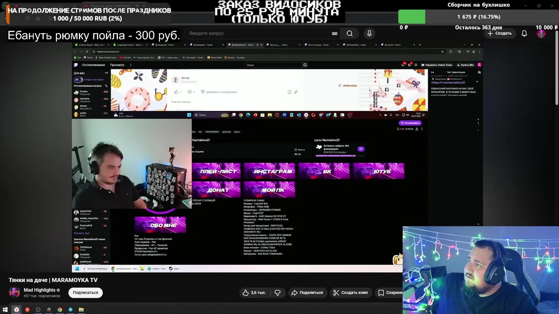
Task: Dislike the YouTube video
Action: [x=277, y=293]
